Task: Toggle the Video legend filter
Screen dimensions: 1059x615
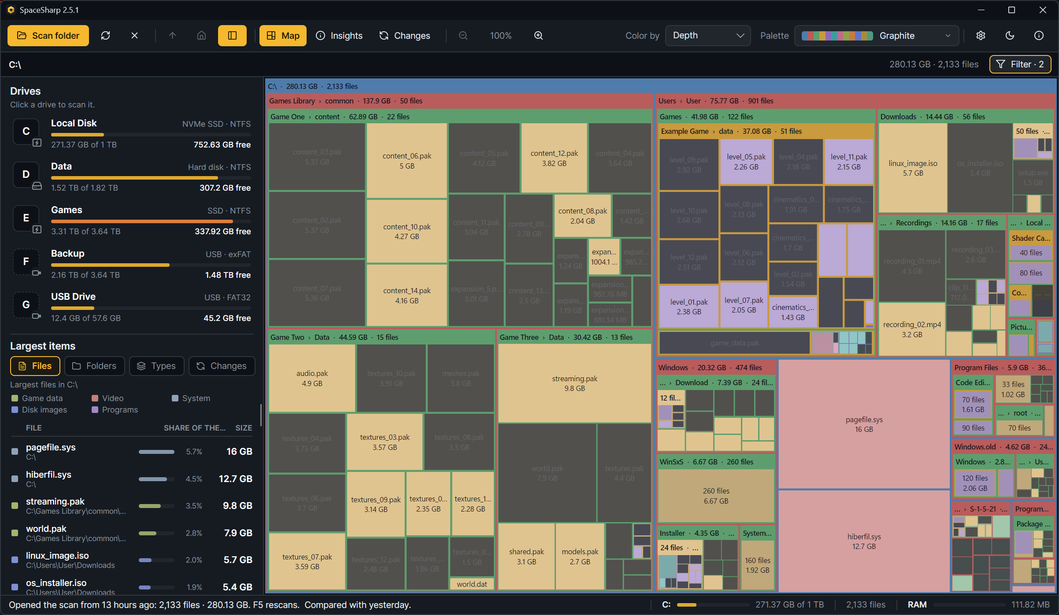Action: 107,398
